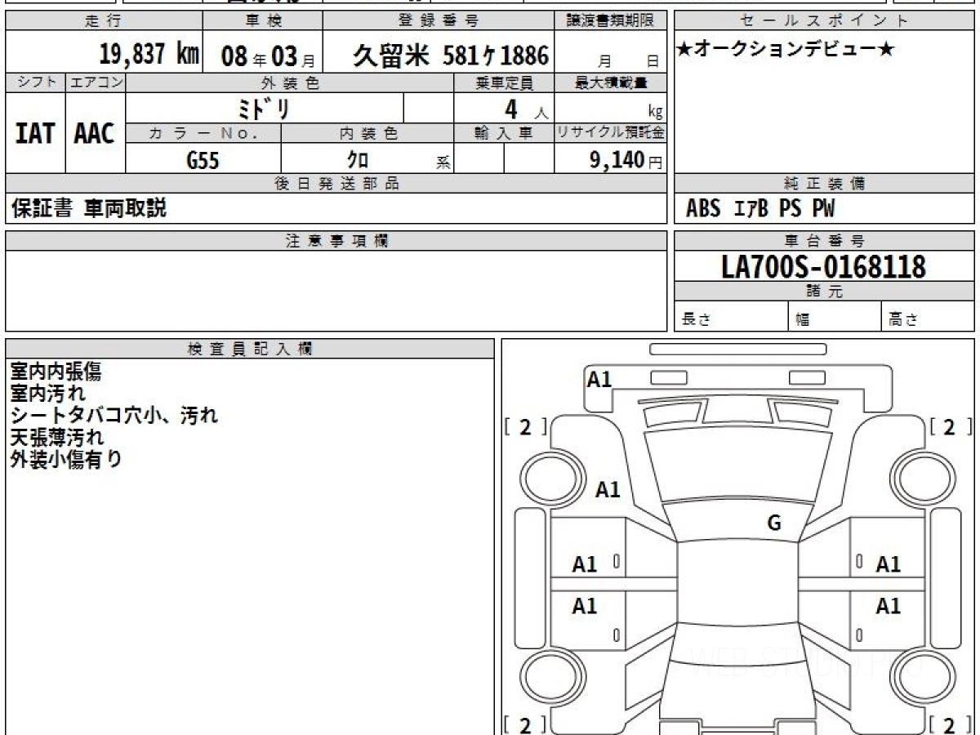The width and height of the screenshot is (980, 735).
Task: Click the 車台番号 header
Action: [824, 241]
